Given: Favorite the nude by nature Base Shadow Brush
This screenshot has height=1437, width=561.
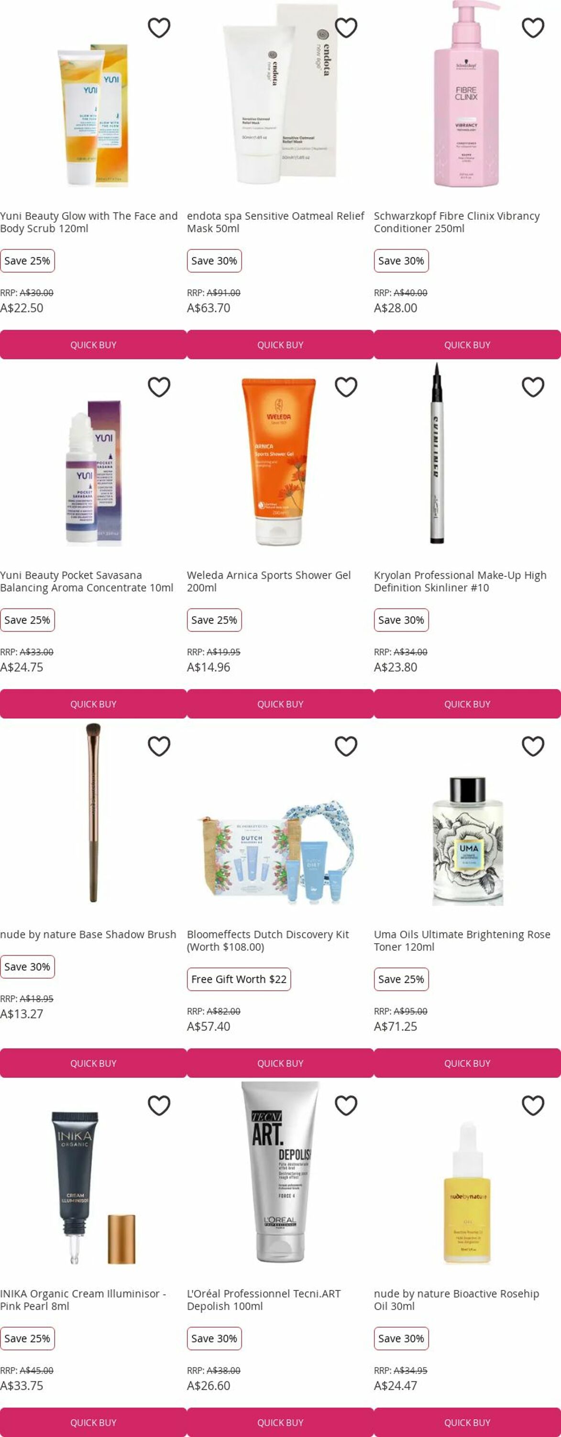Looking at the screenshot, I should point(159,746).
